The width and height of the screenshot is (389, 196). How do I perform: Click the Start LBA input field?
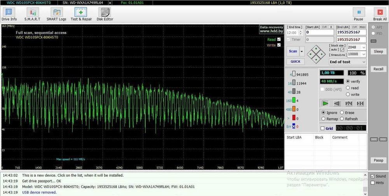click(x=319, y=33)
